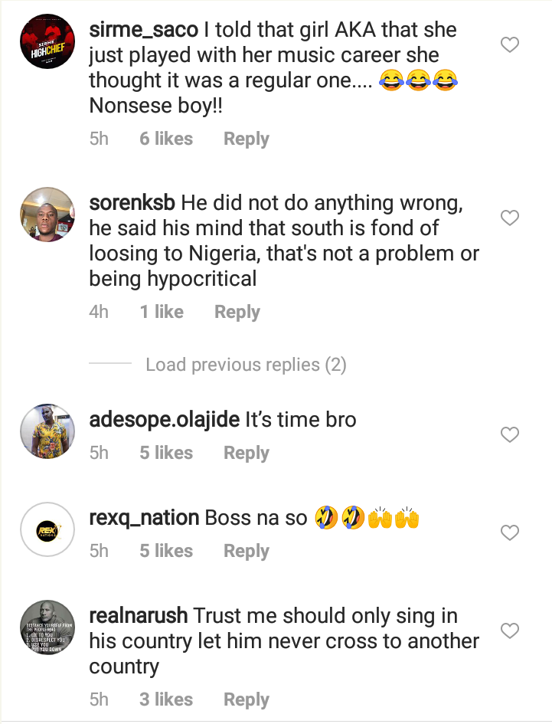Tap realnarush's profile picture
The image size is (552, 724).
tap(46, 628)
